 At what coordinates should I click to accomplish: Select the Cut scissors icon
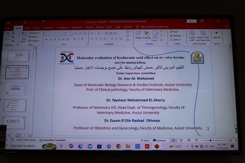(x=13, y=33)
